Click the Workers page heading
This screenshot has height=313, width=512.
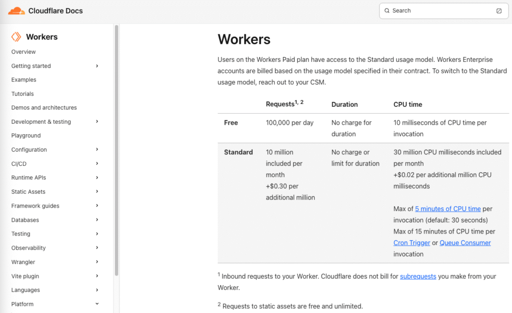tap(244, 39)
